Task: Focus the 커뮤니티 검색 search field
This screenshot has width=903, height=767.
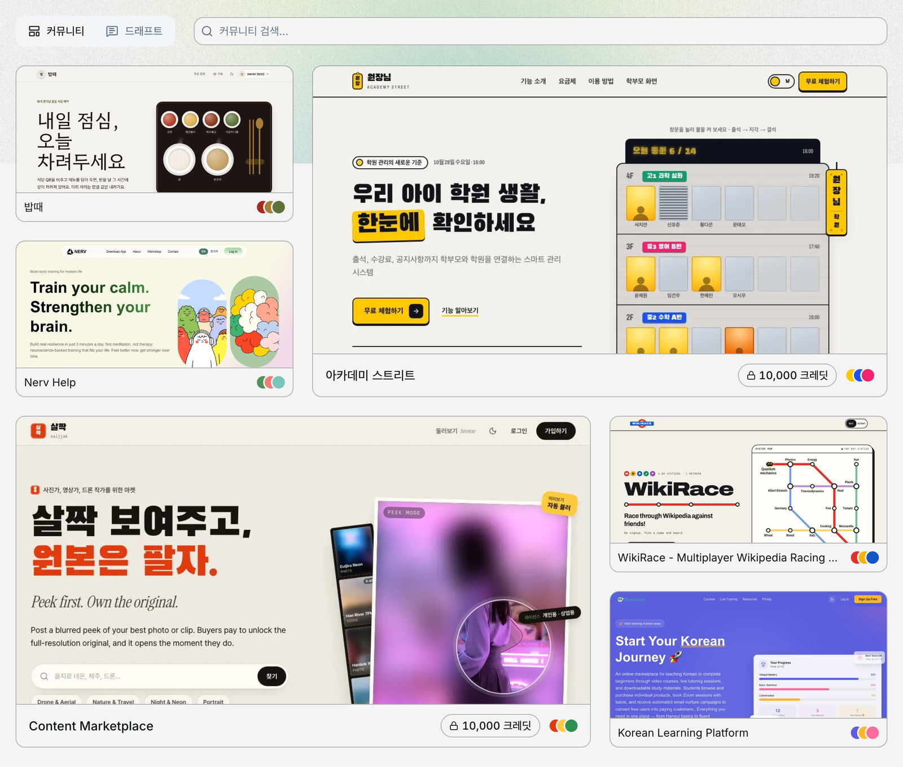Action: point(540,31)
